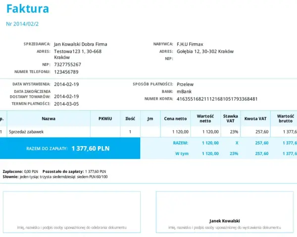Click phone number 123456789
This screenshot has height=237, width=297.
pyautogui.click(x=66, y=72)
